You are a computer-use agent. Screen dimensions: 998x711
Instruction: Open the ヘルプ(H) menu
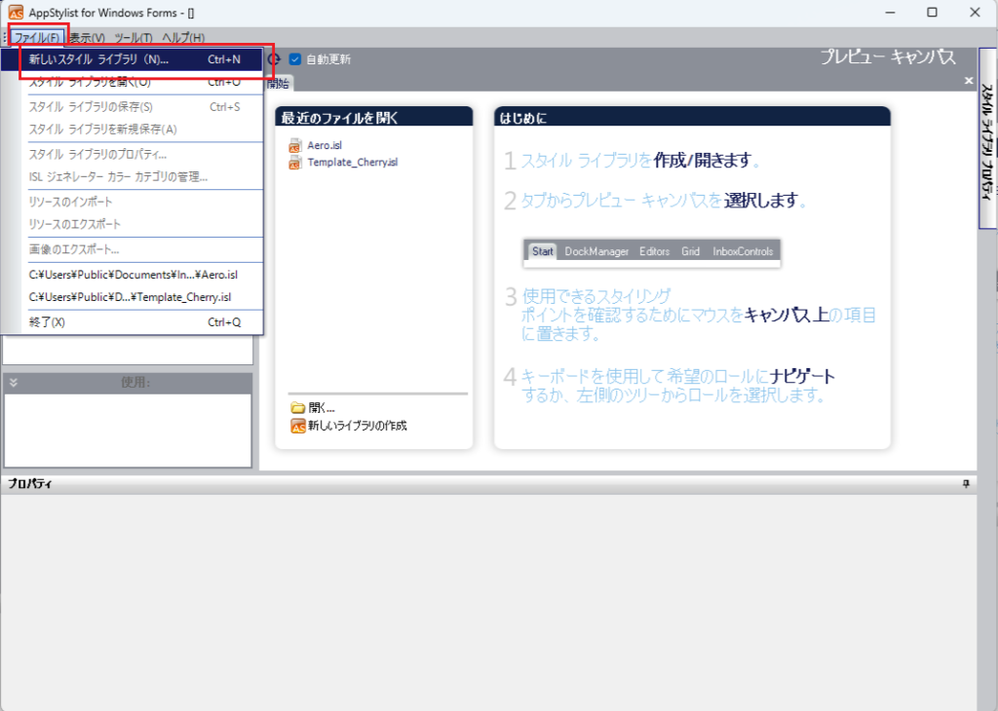(182, 38)
